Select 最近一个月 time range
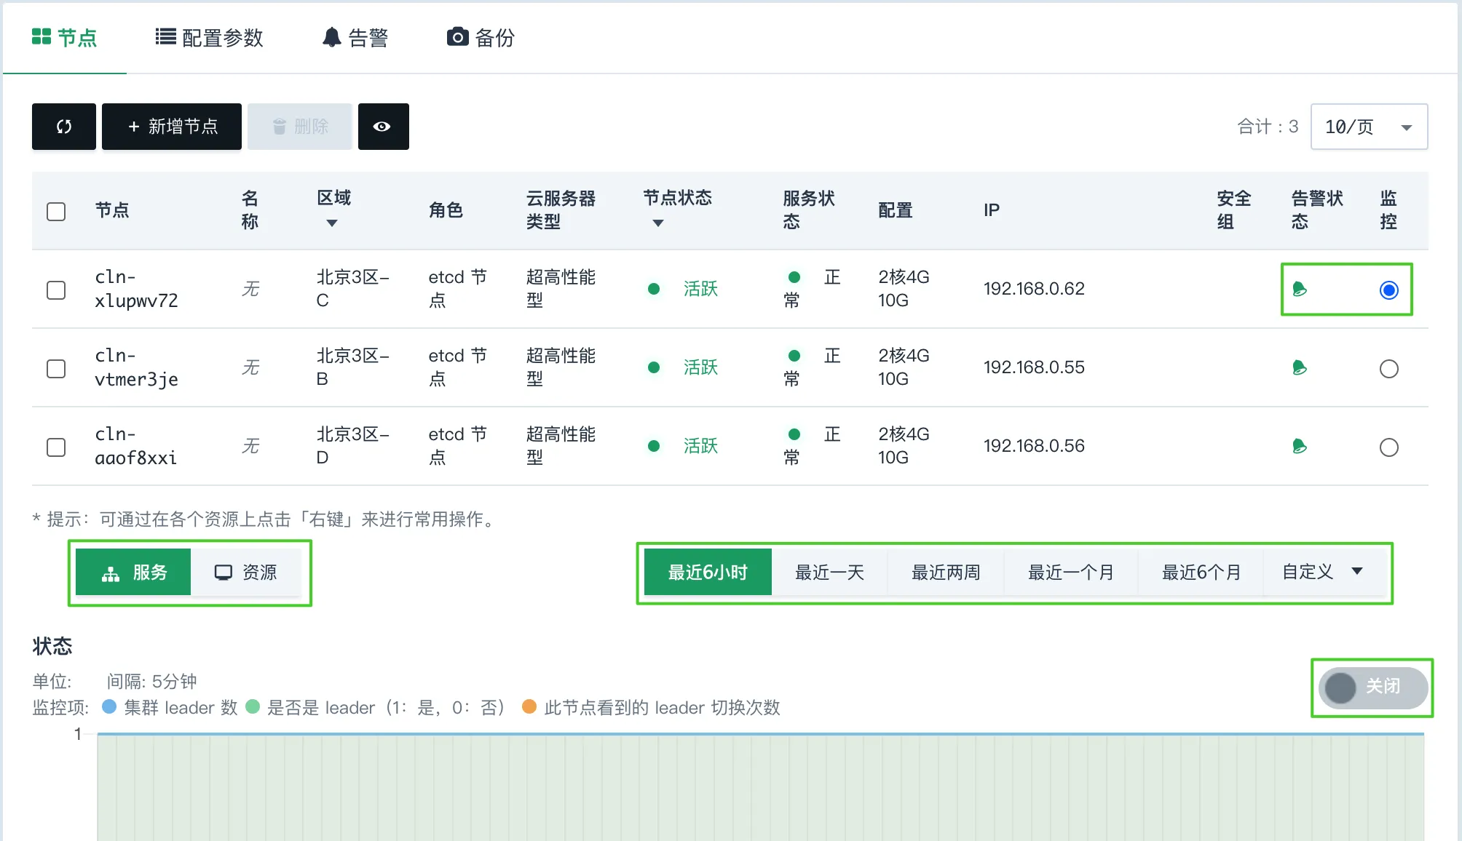Image resolution: width=1462 pixels, height=841 pixels. point(1071,573)
